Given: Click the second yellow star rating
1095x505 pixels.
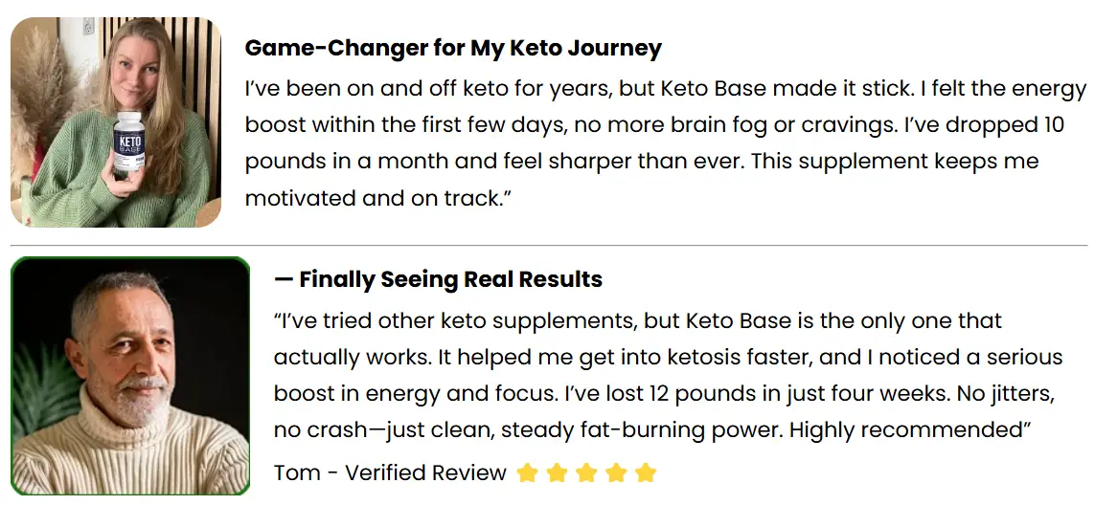Looking at the screenshot, I should [557, 472].
